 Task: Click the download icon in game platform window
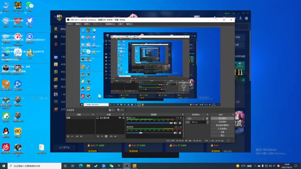point(240,18)
